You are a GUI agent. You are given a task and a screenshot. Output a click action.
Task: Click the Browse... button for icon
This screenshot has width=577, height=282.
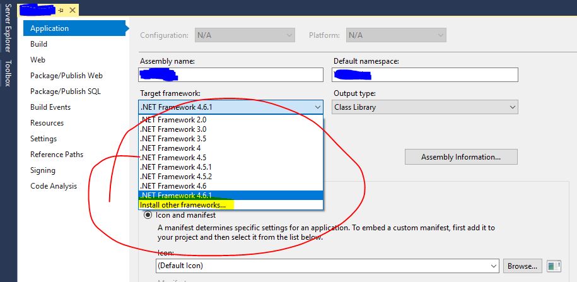click(523, 266)
